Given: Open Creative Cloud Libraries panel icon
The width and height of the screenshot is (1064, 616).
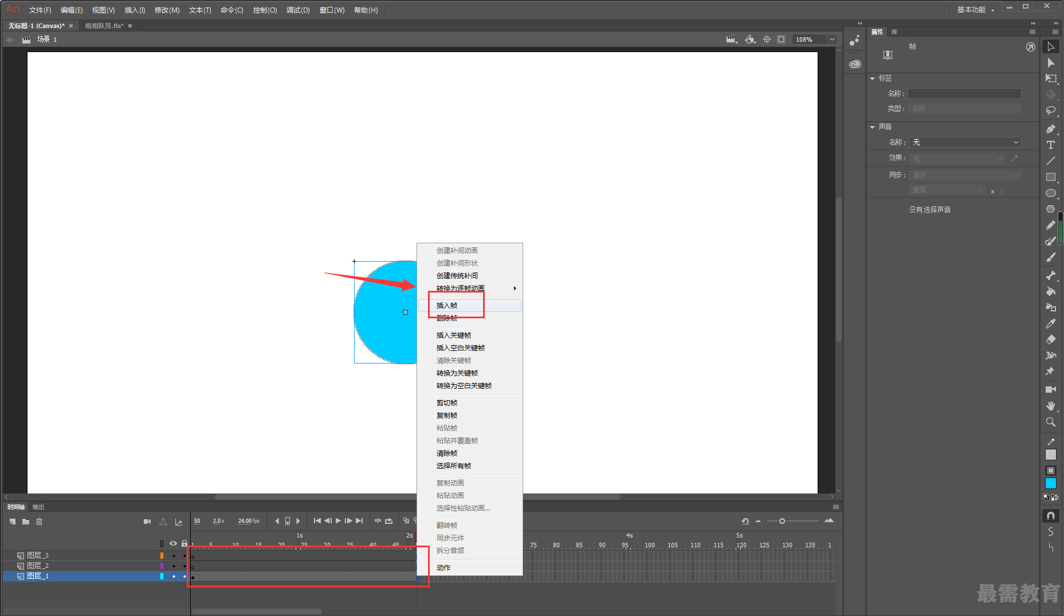Looking at the screenshot, I should pos(855,64).
